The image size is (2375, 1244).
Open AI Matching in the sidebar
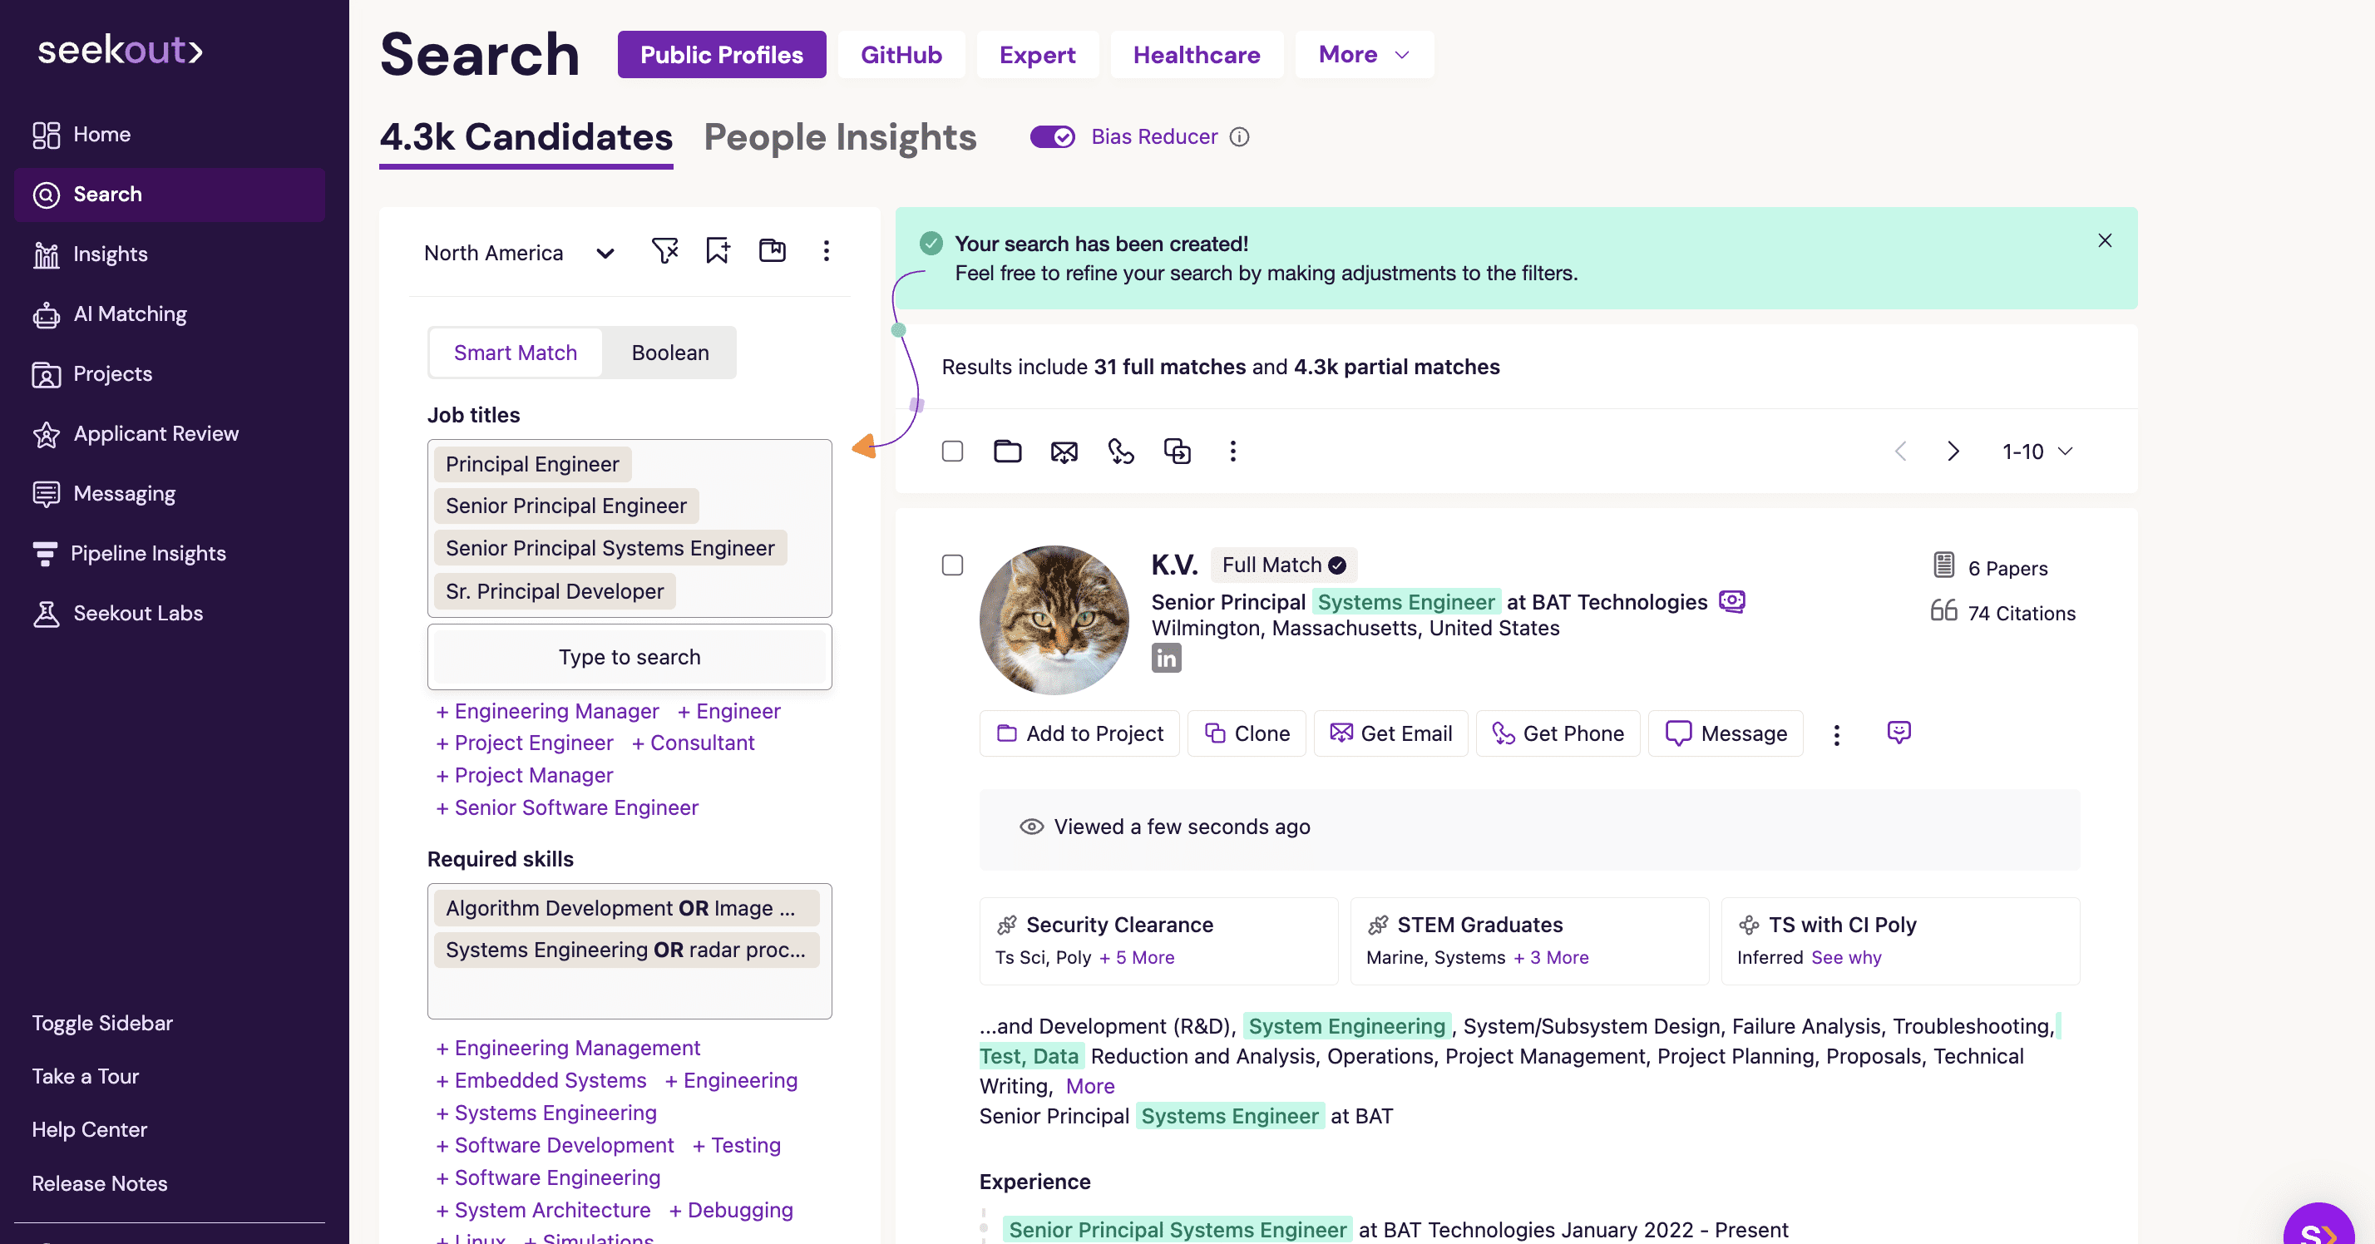pyautogui.click(x=129, y=313)
